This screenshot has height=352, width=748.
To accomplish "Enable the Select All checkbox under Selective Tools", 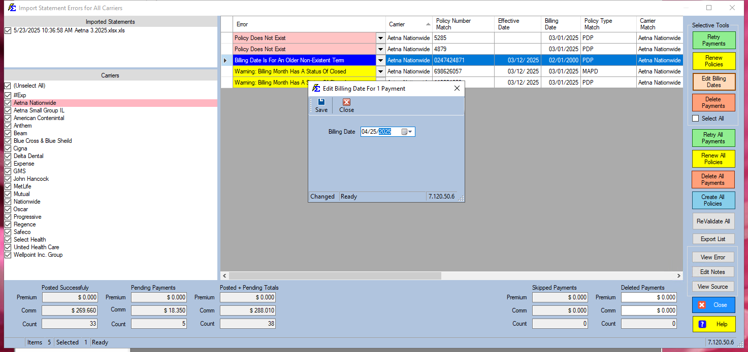I will coord(695,118).
